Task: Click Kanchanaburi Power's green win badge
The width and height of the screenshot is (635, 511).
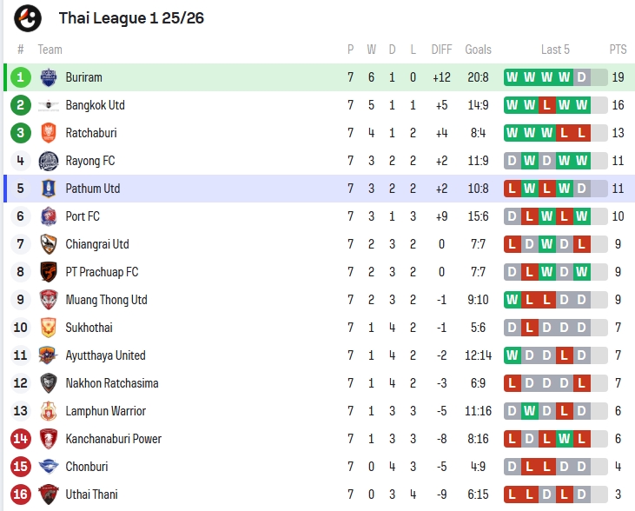Action: click(x=564, y=439)
